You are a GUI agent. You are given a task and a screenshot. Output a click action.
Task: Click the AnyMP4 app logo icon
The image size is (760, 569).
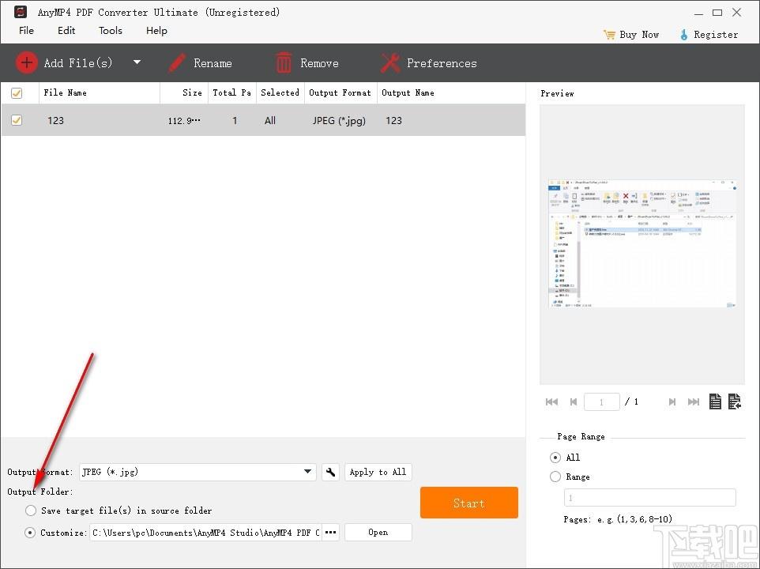click(21, 12)
